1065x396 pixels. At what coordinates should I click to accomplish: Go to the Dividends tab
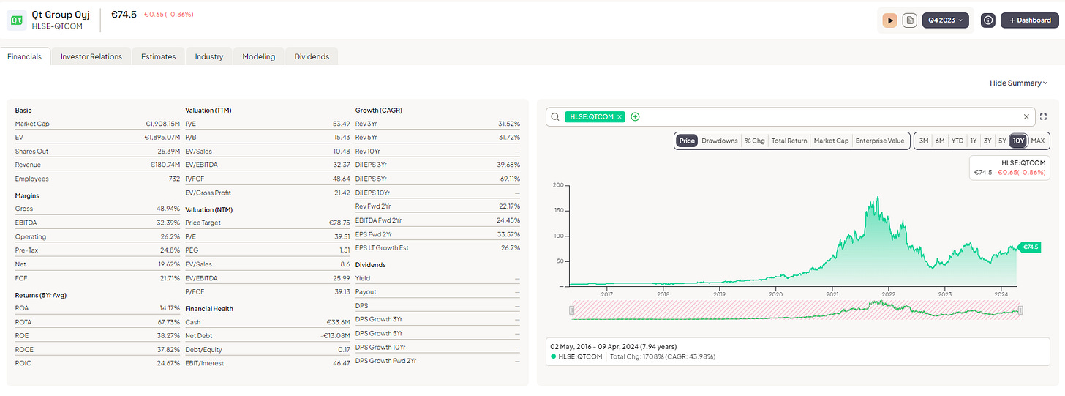(312, 56)
